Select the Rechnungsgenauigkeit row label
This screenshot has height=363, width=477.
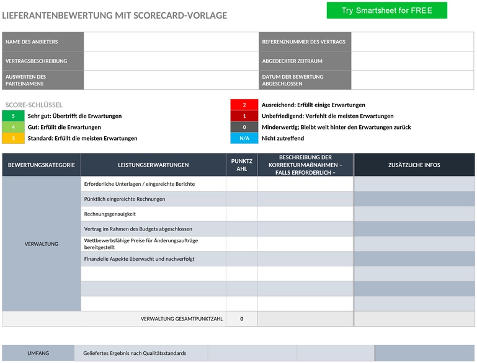pos(110,214)
